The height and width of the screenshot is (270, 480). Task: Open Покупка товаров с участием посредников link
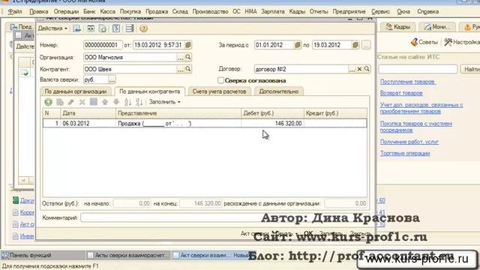coord(416,127)
